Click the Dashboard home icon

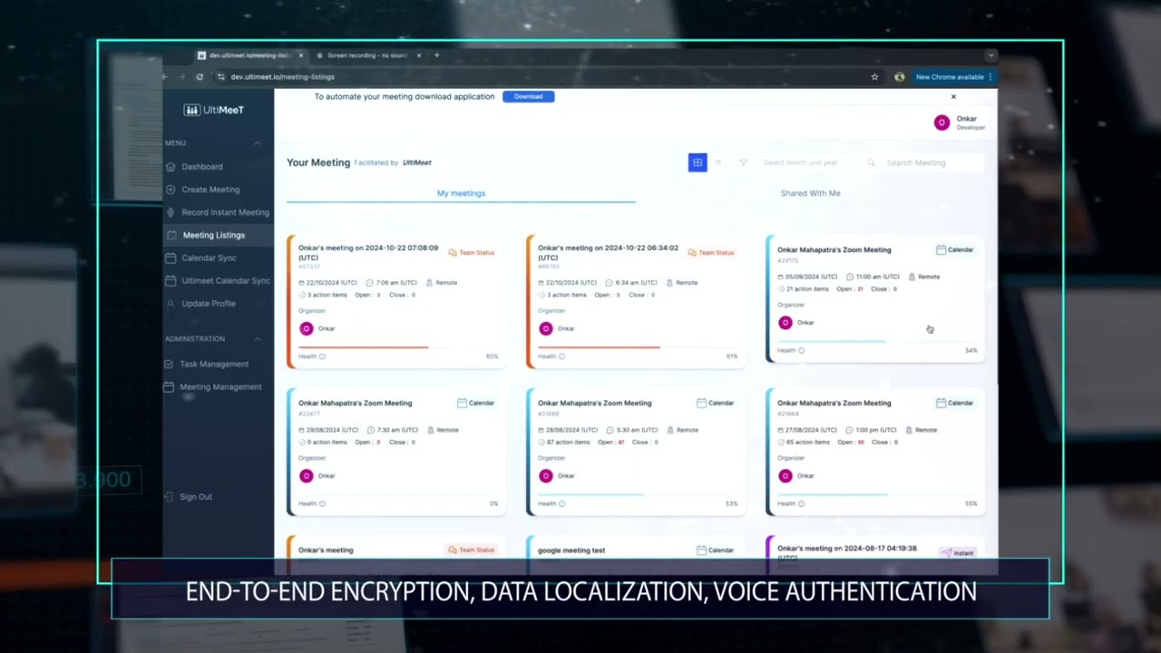coord(171,167)
